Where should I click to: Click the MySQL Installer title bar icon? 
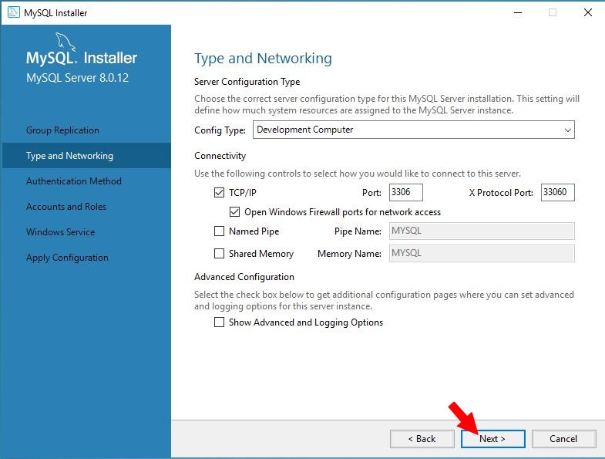click(14, 12)
